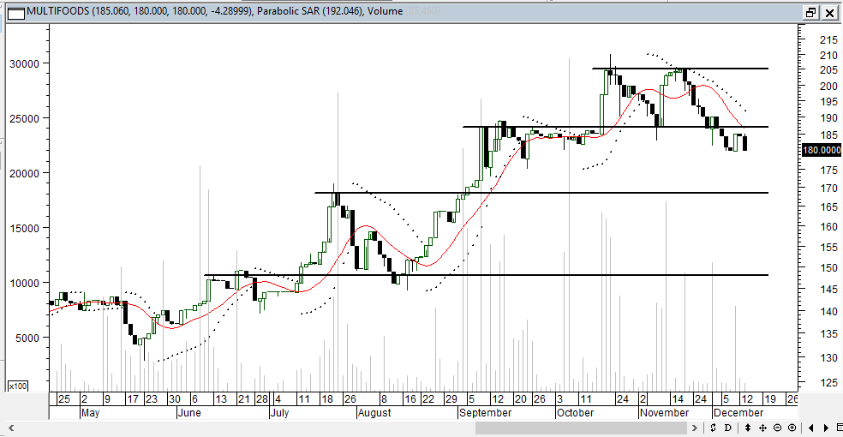Select the horizontal line near 187 level
843x437 pixels.
pos(616,127)
